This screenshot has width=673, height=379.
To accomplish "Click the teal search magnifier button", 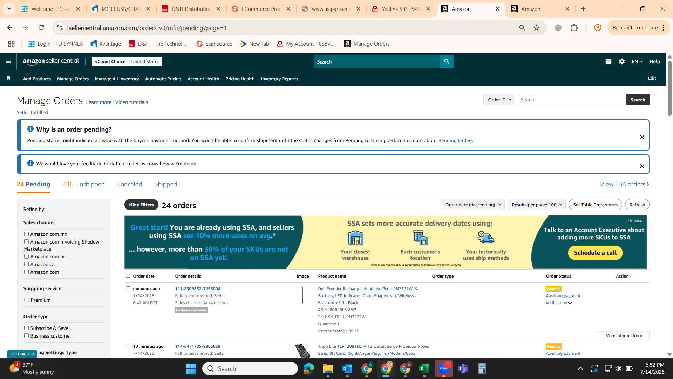I will coord(447,61).
